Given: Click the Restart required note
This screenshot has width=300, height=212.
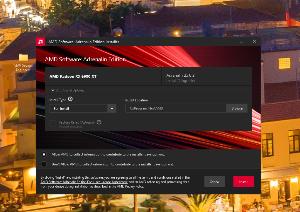Looking at the screenshot, I should 71,127.
